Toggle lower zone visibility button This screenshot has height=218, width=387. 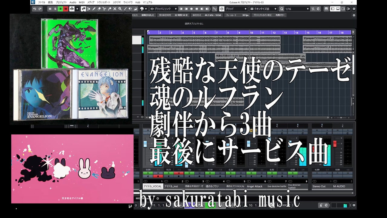[x=338, y=9]
